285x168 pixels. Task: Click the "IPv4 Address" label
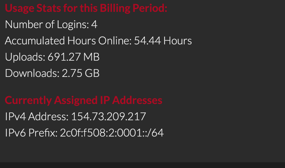pyautogui.click(x=36, y=117)
